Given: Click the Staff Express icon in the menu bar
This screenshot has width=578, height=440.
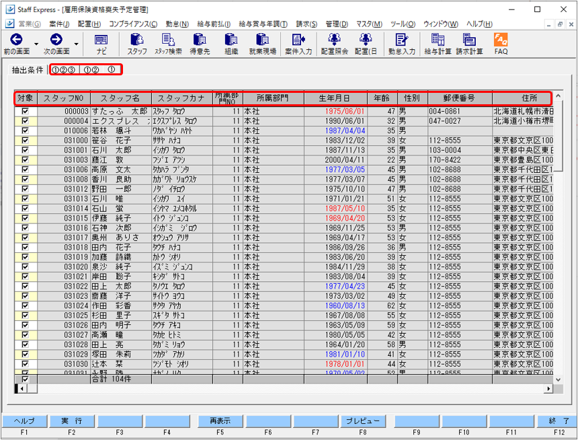Looking at the screenshot, I should 10,24.
